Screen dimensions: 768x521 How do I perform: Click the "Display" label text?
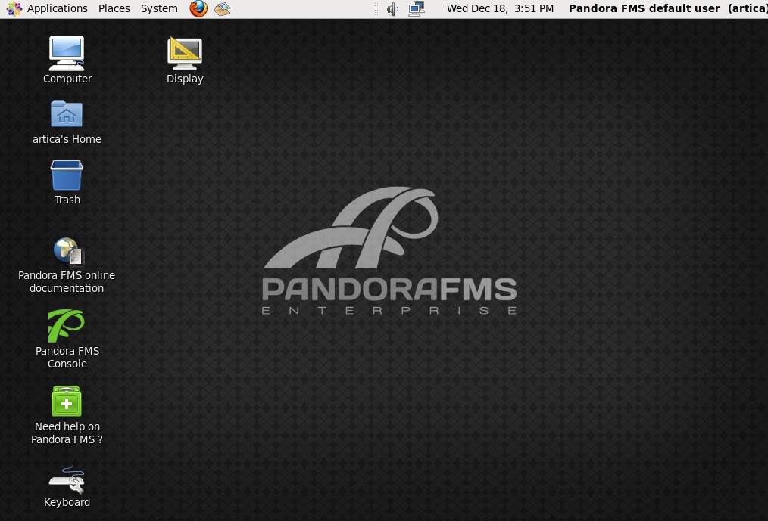click(185, 79)
